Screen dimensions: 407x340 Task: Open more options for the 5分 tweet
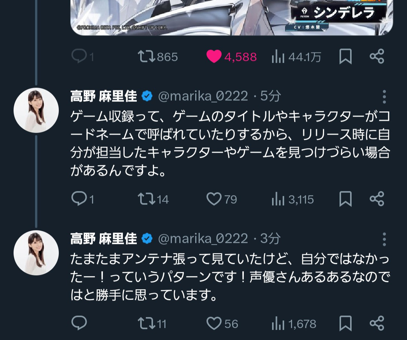tap(384, 97)
